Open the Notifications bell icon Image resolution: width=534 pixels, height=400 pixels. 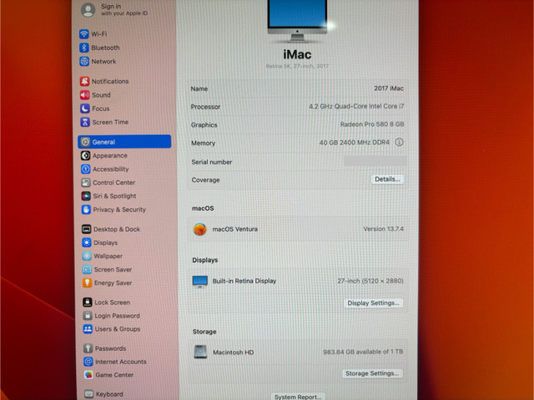[x=84, y=82]
